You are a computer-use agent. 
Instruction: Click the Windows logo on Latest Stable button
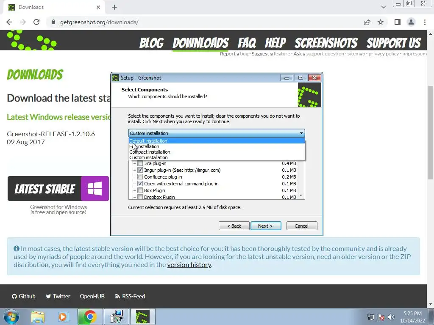(95, 188)
